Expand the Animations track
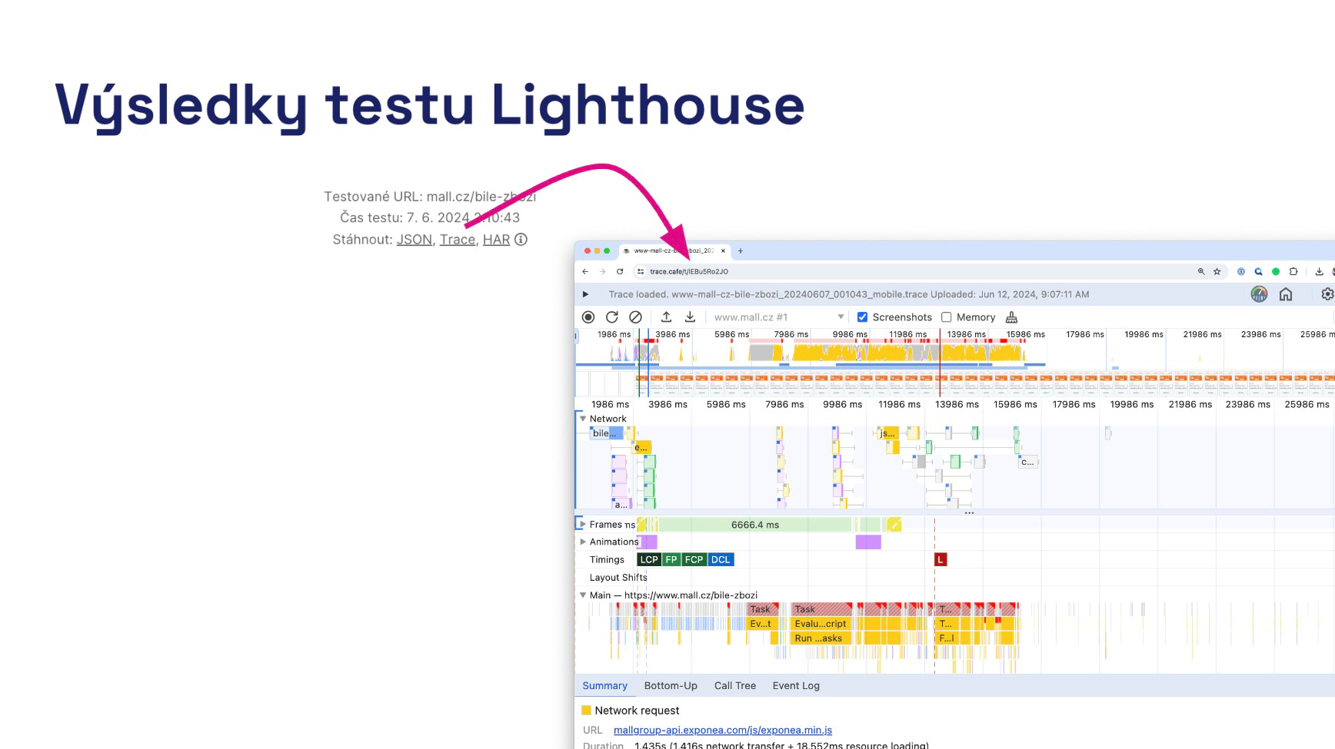The width and height of the screenshot is (1335, 749). pos(583,542)
